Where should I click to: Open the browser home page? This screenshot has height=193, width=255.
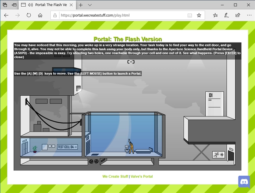coord(40,15)
